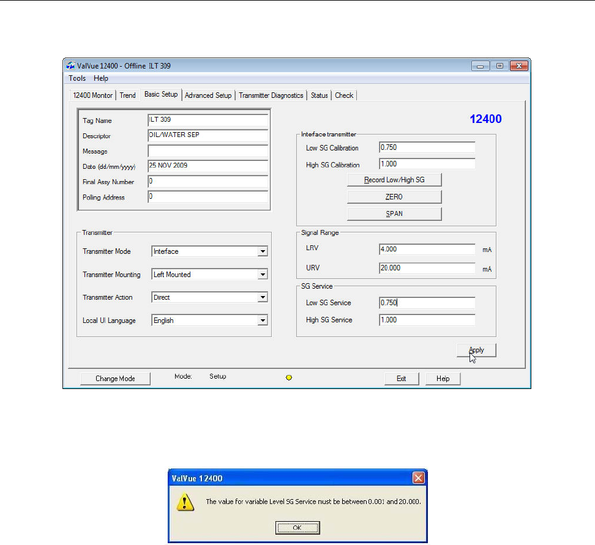Click the blue 12400 model label
This screenshot has height=545, width=595.
[x=485, y=119]
